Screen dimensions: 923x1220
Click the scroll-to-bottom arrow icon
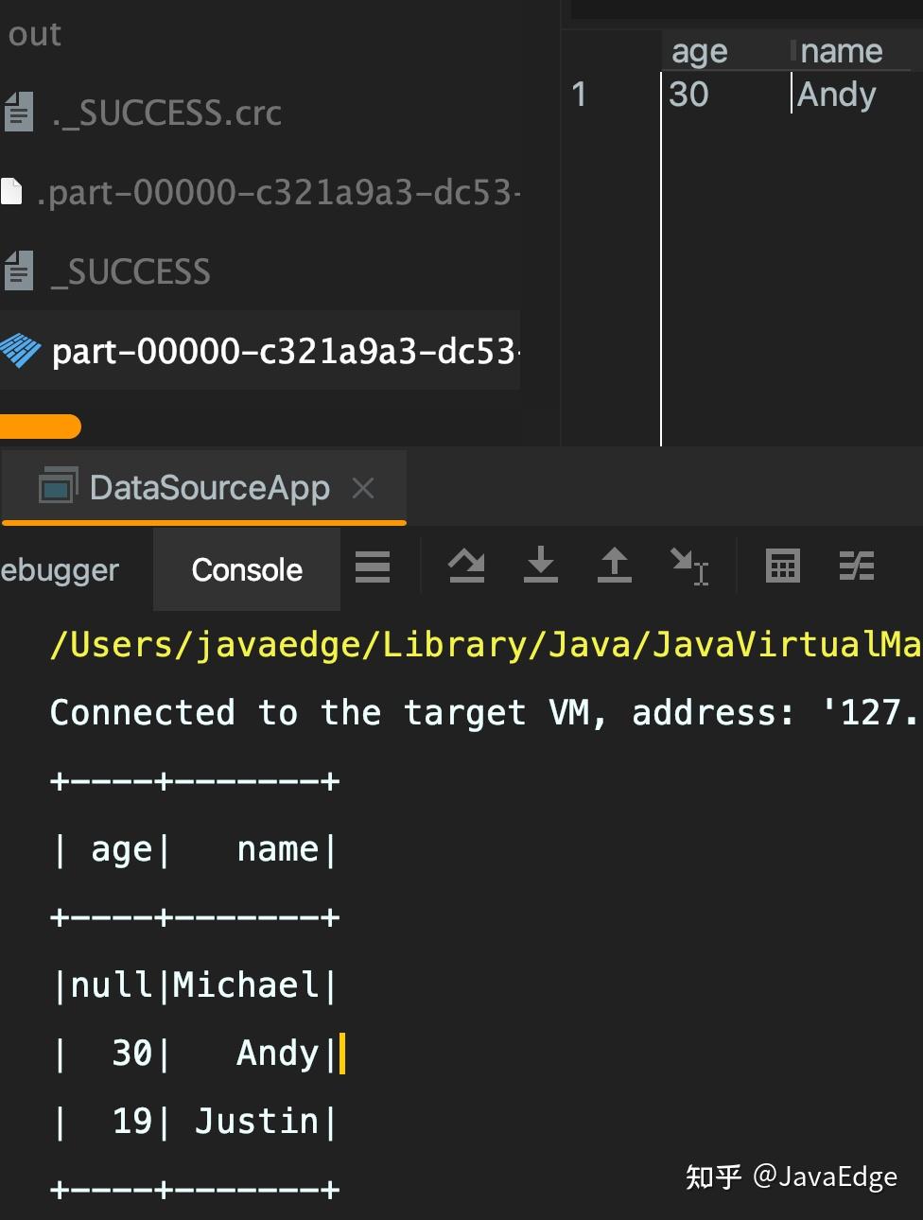coord(541,567)
